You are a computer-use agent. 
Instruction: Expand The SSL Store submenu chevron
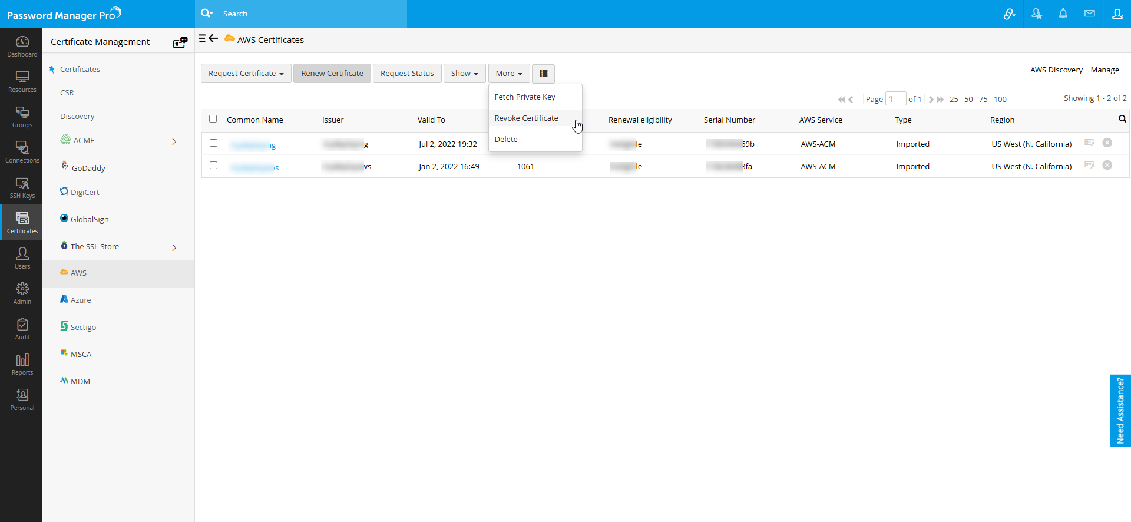click(174, 247)
